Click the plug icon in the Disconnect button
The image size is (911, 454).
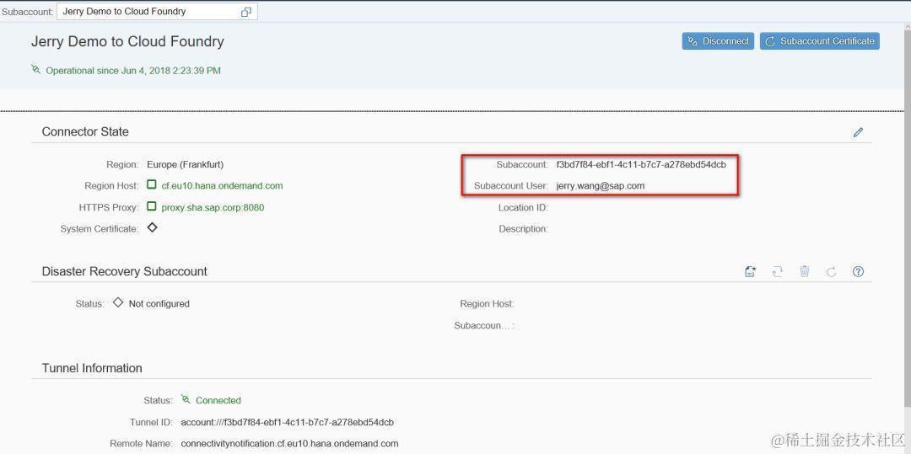pos(693,41)
